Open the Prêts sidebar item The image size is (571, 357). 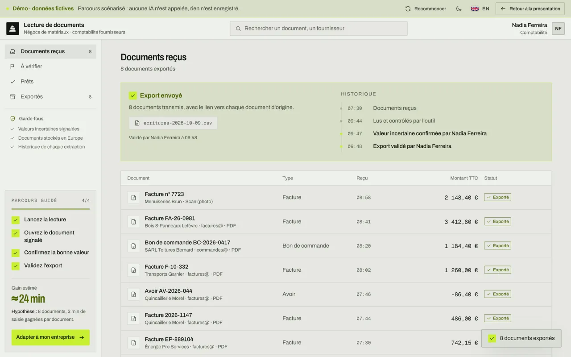[50, 82]
